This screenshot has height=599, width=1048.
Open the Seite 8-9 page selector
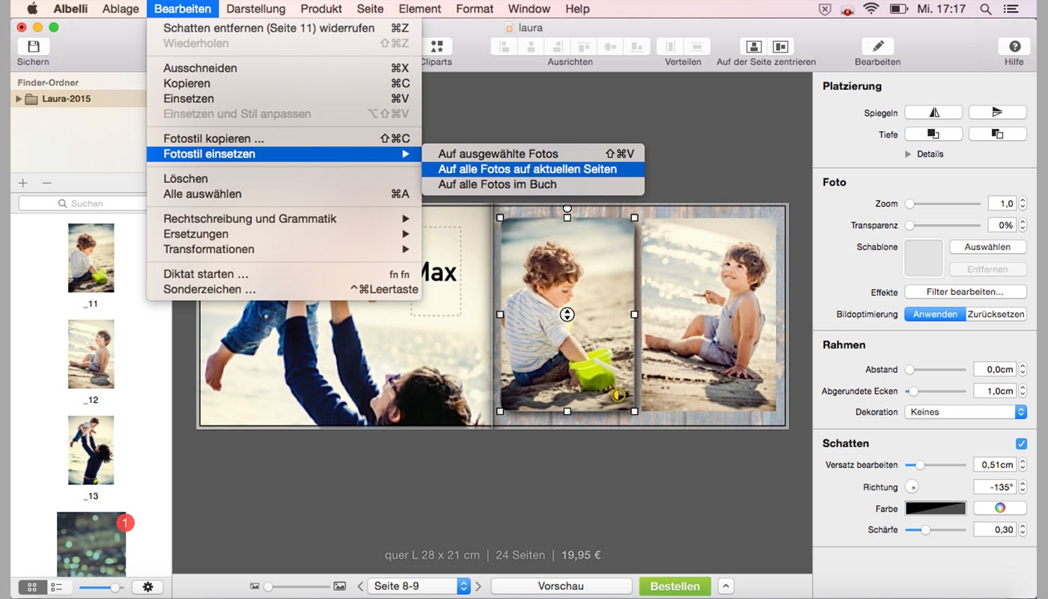point(421,586)
